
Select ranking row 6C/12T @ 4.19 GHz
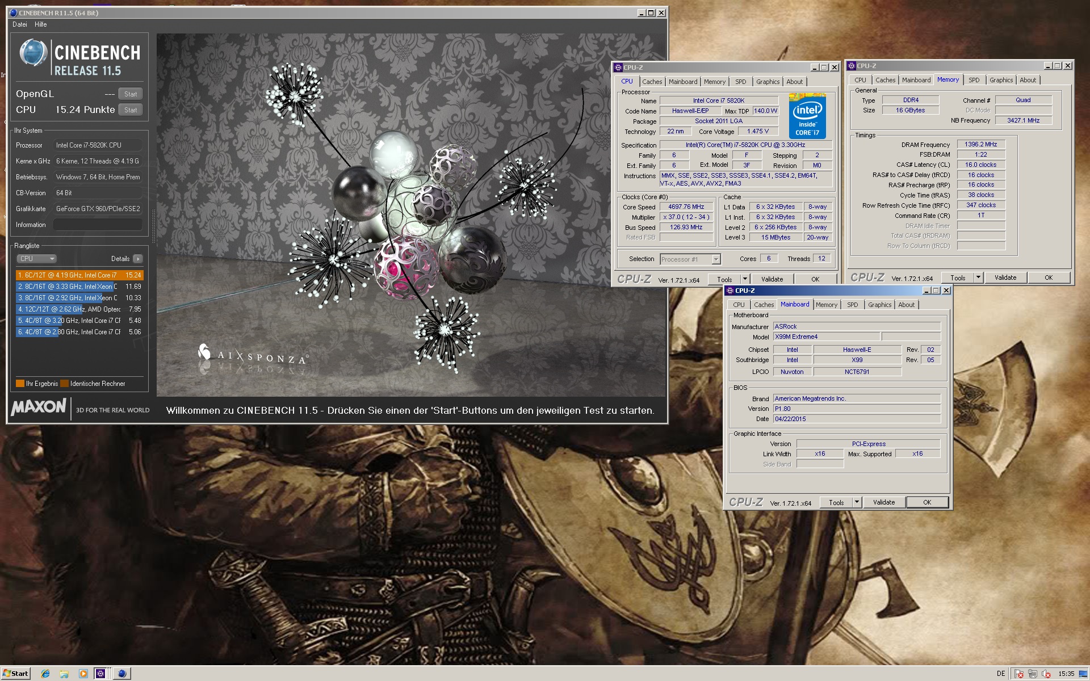(79, 275)
